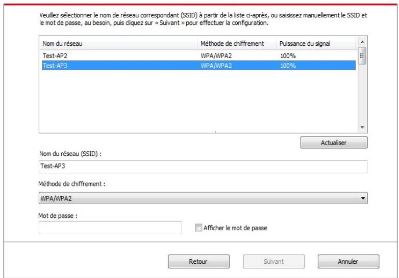Sort by "Méthode de chiffrement" column header
The width and height of the screenshot is (399, 278).
click(x=236, y=44)
